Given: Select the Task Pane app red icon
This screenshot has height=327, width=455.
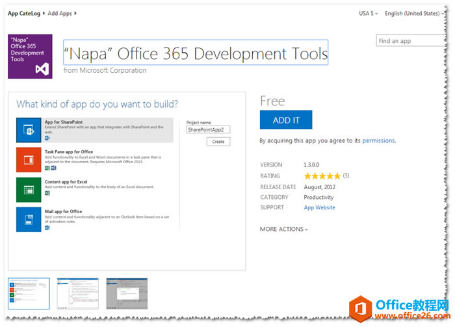Looking at the screenshot, I should tap(29, 160).
